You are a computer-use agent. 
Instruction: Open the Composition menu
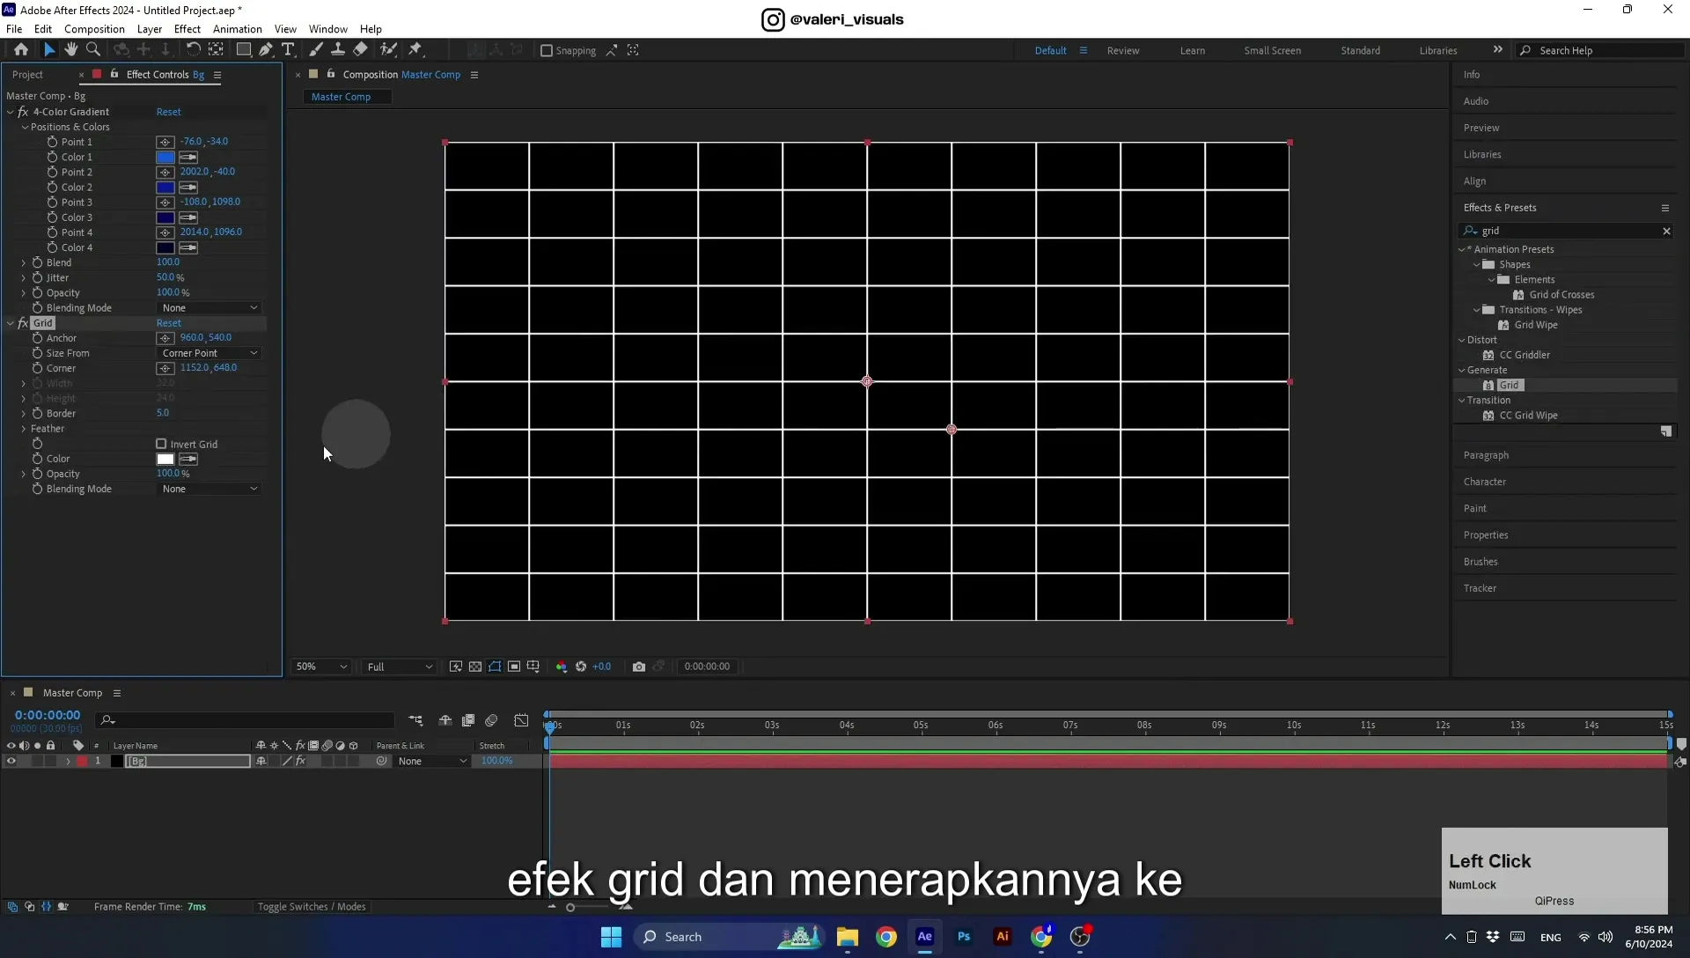pyautogui.click(x=94, y=29)
